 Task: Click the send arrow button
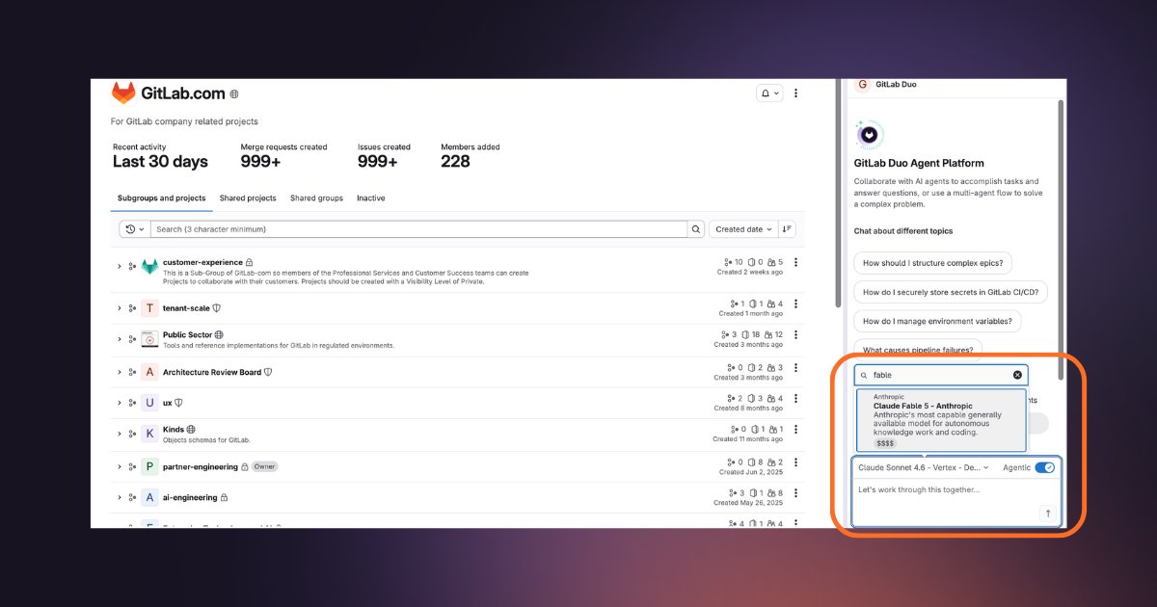[x=1048, y=514]
